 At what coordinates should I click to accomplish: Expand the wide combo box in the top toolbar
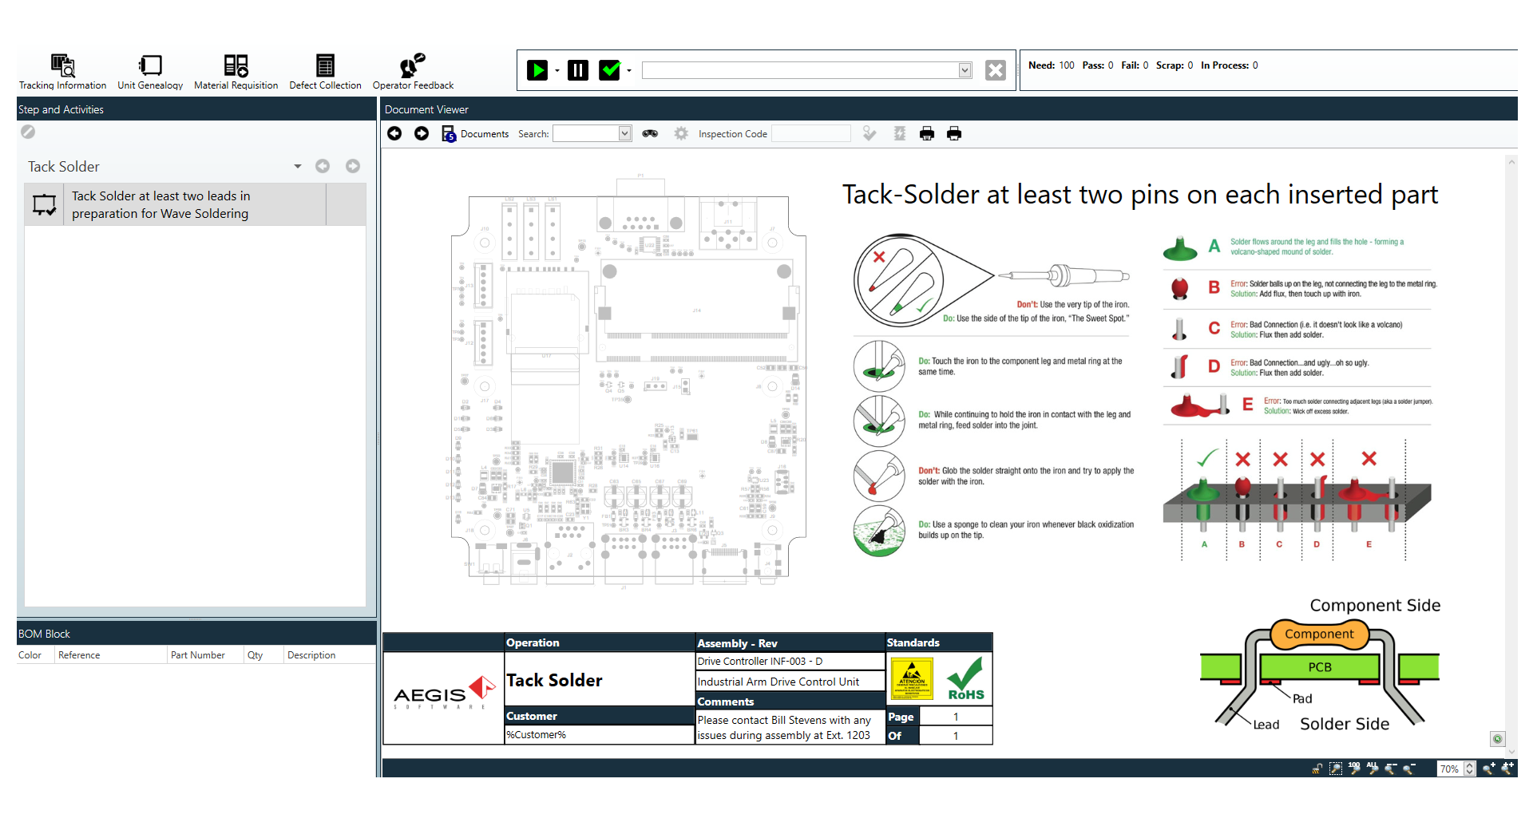coord(965,70)
